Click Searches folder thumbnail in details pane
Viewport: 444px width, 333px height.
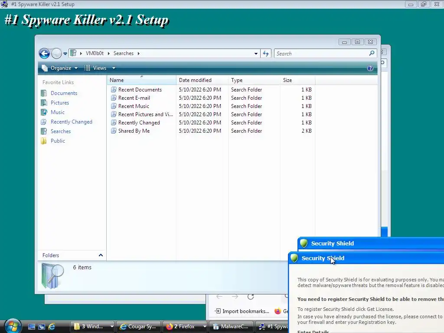tap(52, 276)
